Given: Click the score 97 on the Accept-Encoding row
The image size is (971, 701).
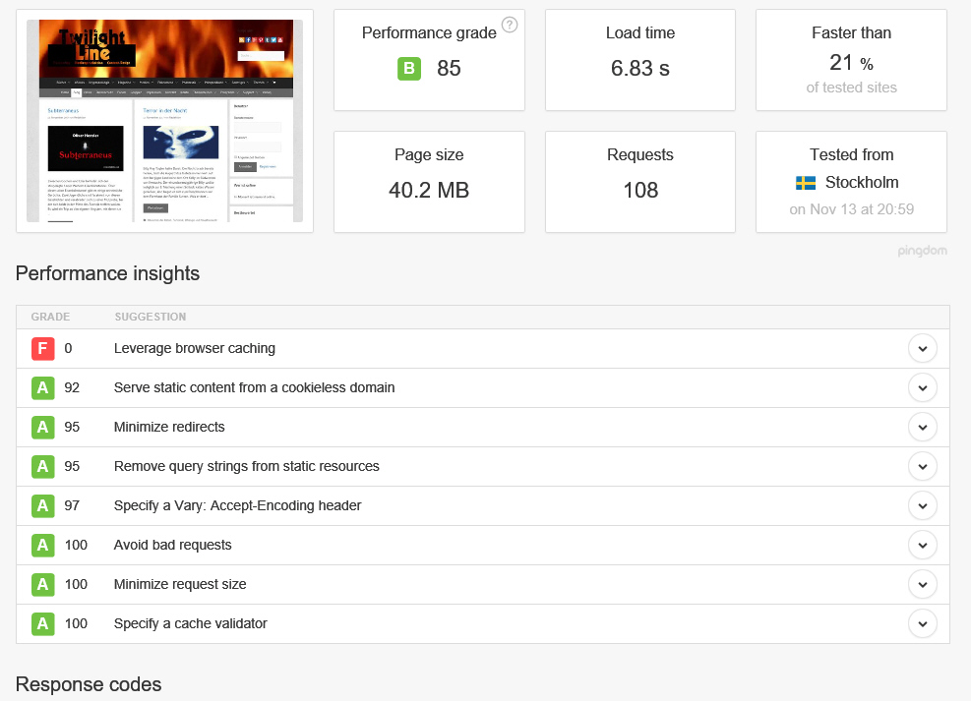Looking at the screenshot, I should click(72, 505).
